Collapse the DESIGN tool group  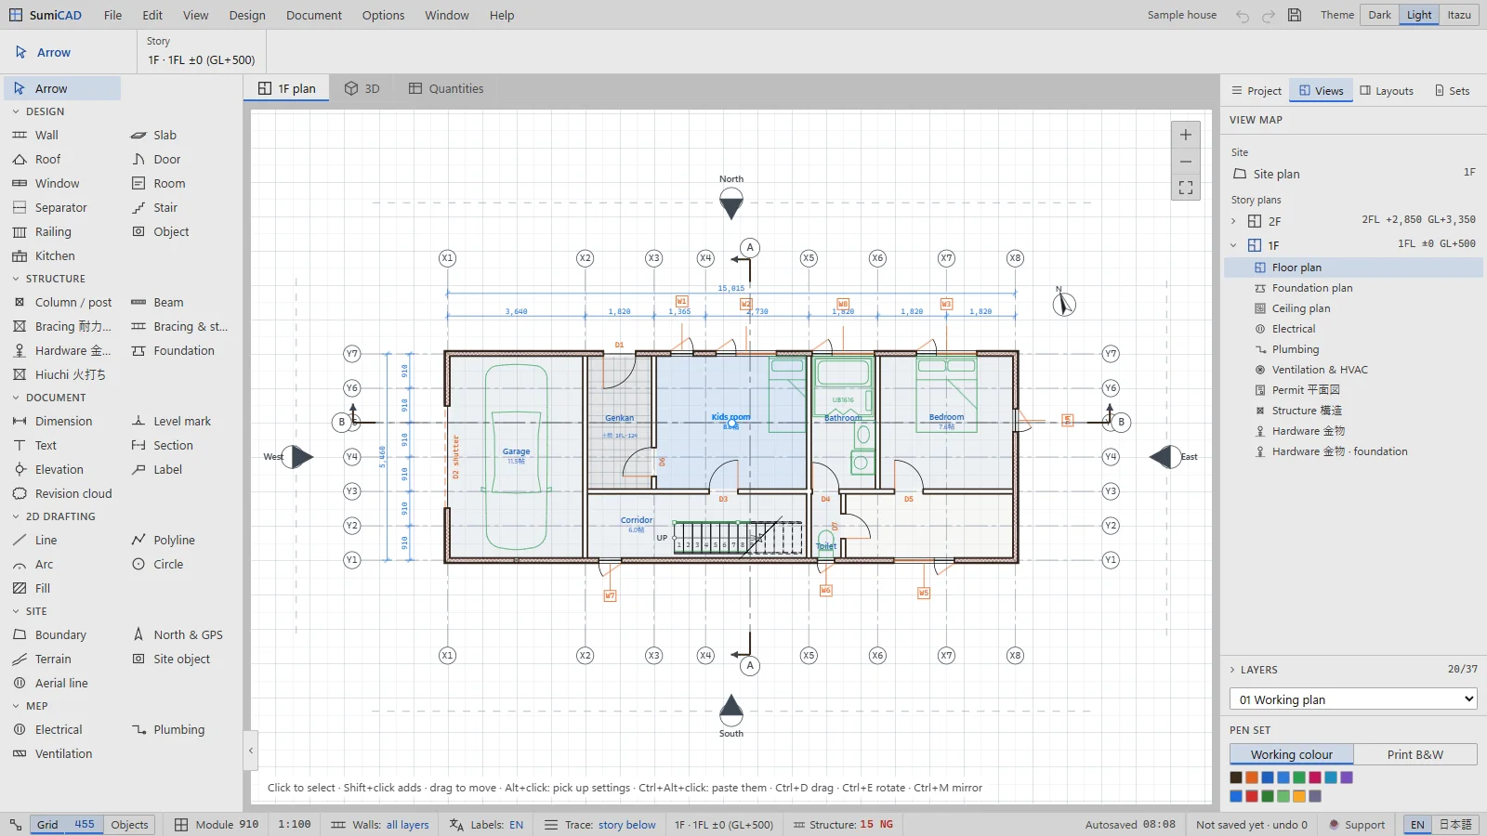click(38, 111)
